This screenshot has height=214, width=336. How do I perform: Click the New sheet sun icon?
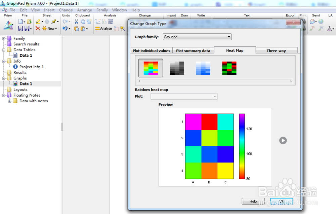pyautogui.click(x=44, y=28)
